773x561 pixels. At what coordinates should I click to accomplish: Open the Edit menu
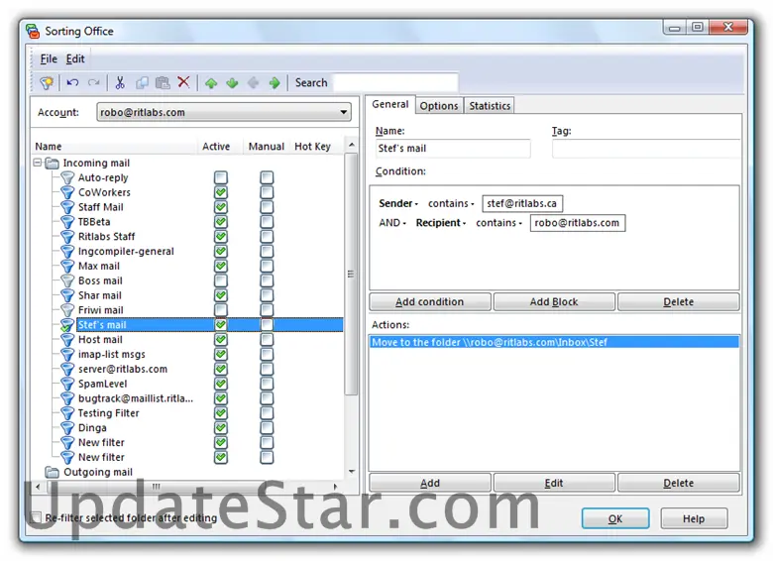pyautogui.click(x=75, y=58)
